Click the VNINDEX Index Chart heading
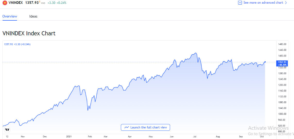 [29, 33]
